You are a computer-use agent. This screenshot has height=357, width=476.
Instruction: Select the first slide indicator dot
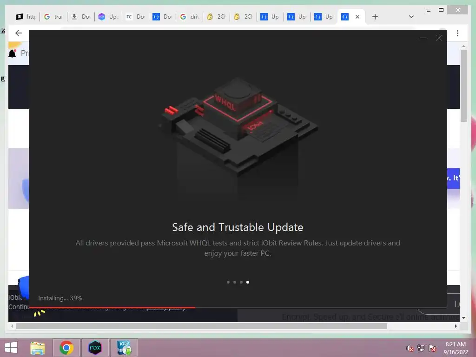228,282
